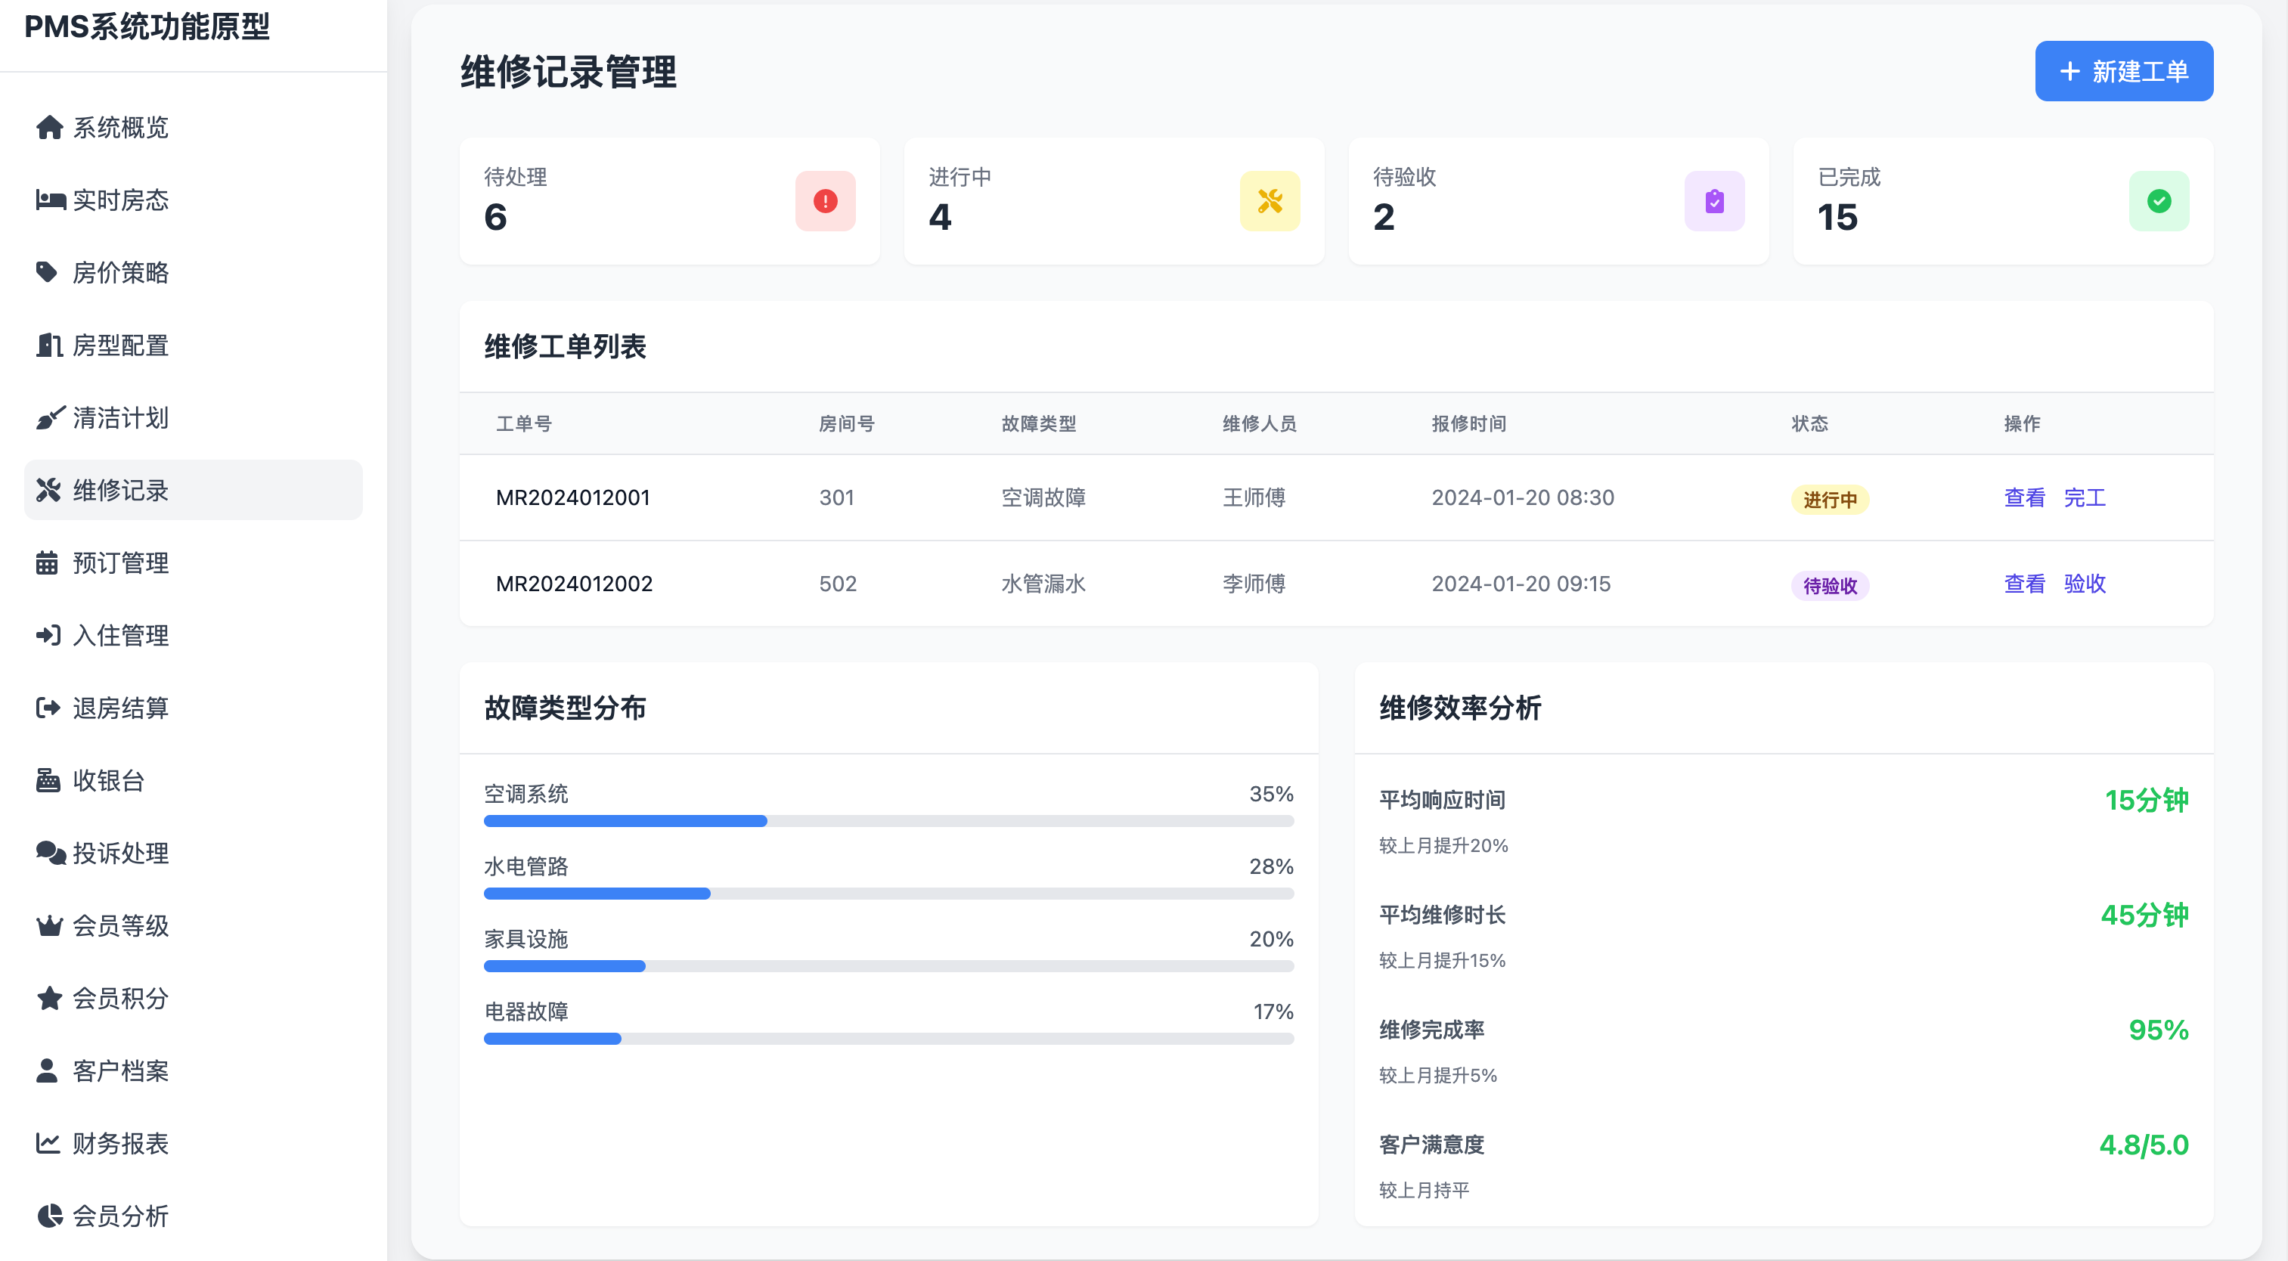Click the crown icon beside 会员等级
This screenshot has height=1261, width=2288.
49,926
